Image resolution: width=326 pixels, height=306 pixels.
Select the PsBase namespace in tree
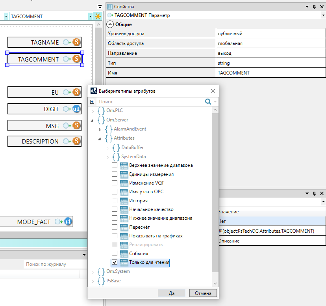coord(113,281)
